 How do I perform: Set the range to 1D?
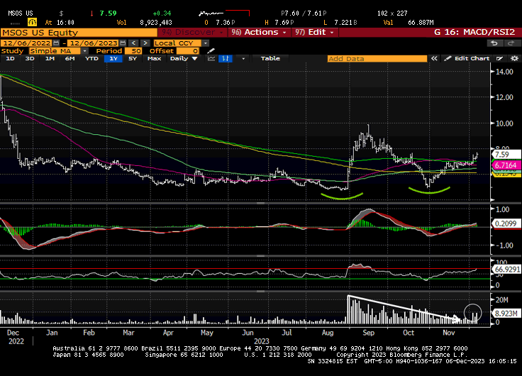[11, 59]
